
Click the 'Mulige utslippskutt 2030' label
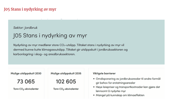point(26,73)
